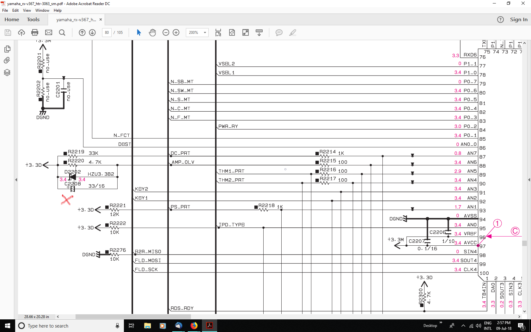Click the horizontal scrollbar thumb
Screen dimensions: 531x332
(133, 317)
